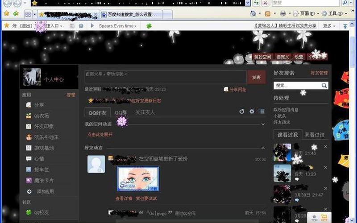357x223 pixels.
Task: Switch to QQ群 tab
Action: (120, 112)
